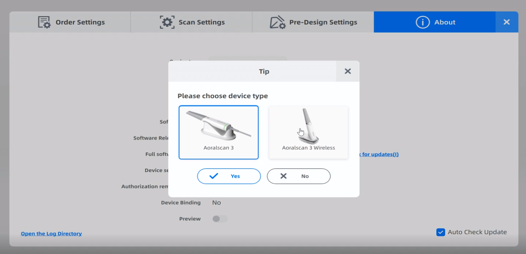The height and width of the screenshot is (254, 526).
Task: Click the Pre-Design Settings pencil icon
Action: tap(277, 22)
